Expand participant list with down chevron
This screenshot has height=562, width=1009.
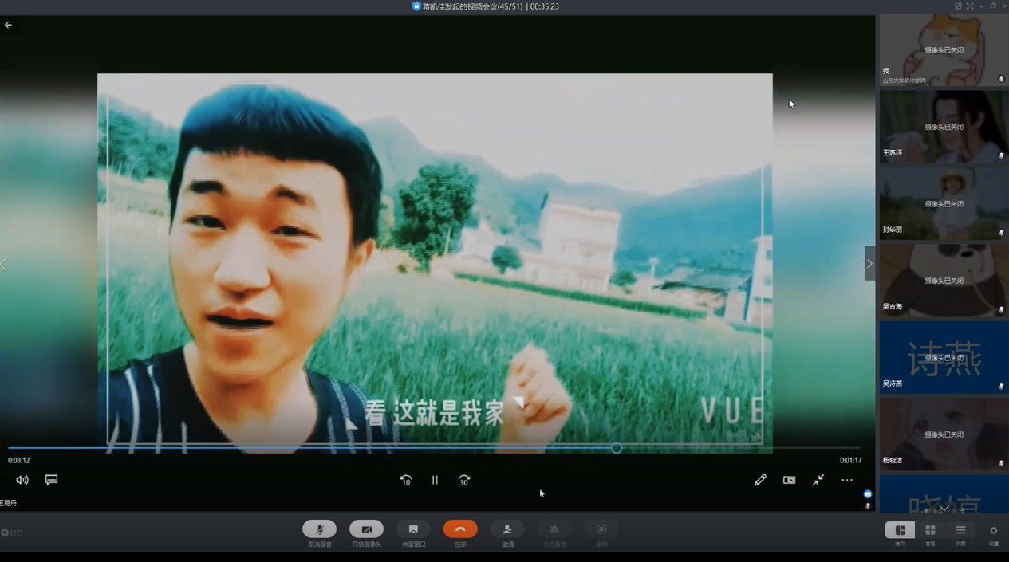pos(944,508)
